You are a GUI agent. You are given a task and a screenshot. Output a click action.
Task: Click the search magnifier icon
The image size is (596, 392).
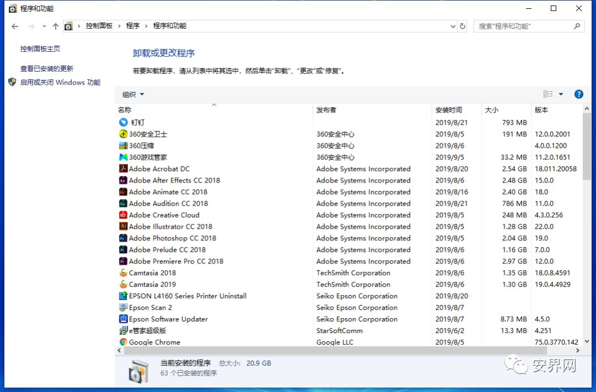point(577,26)
